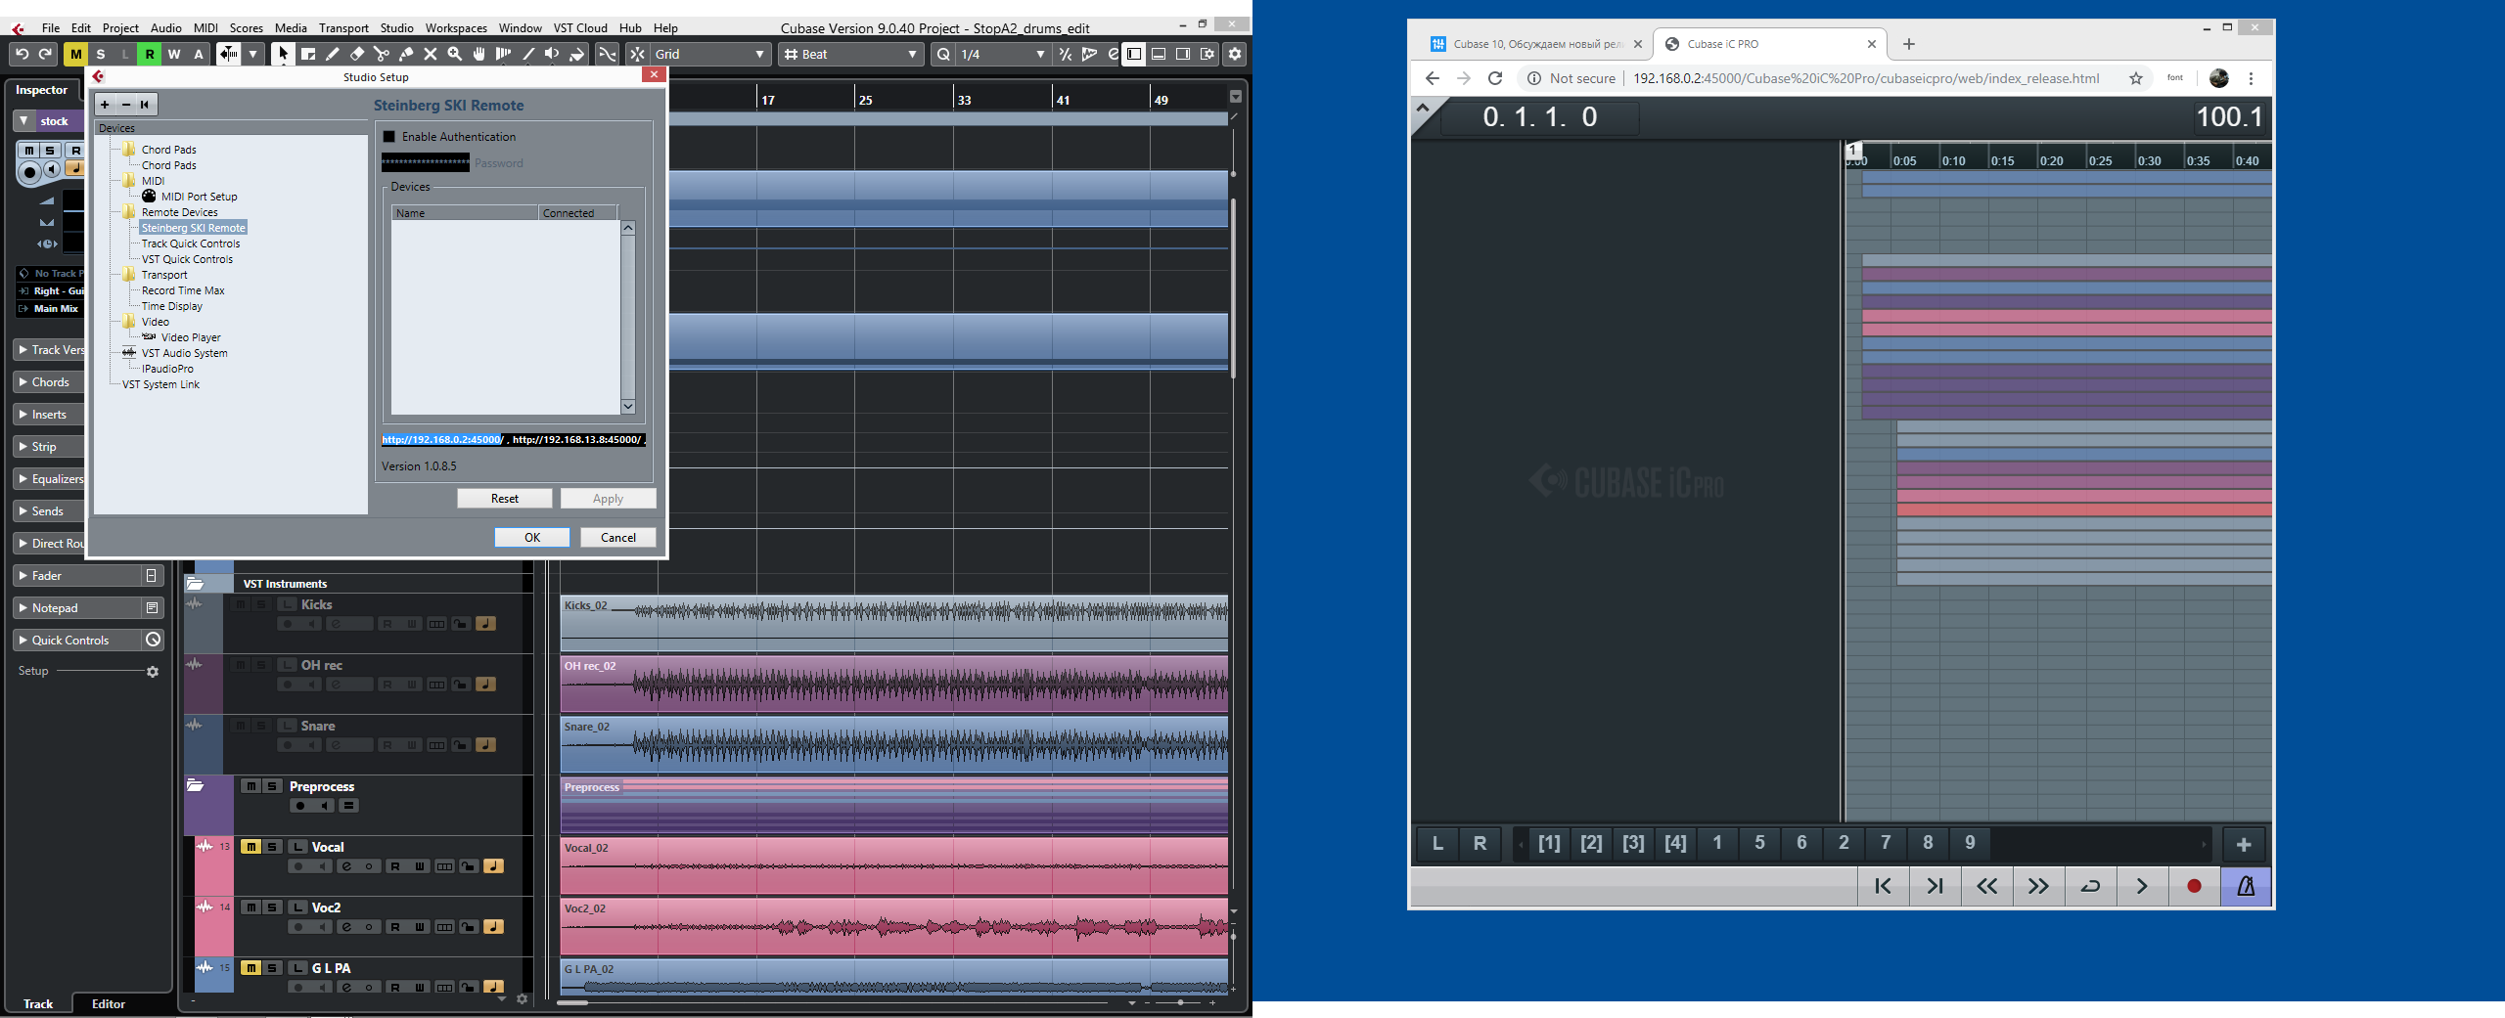
Task: Toggle solo on the Voc2 track
Action: 272,907
